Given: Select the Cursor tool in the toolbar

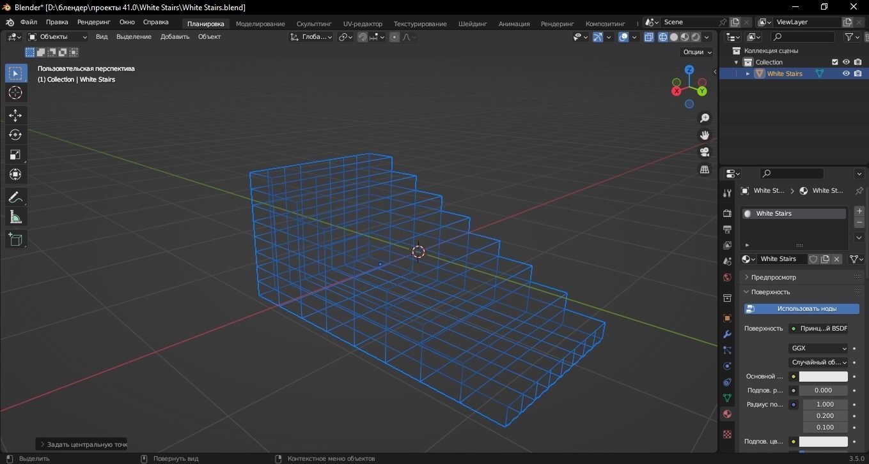Looking at the screenshot, I should coord(15,93).
